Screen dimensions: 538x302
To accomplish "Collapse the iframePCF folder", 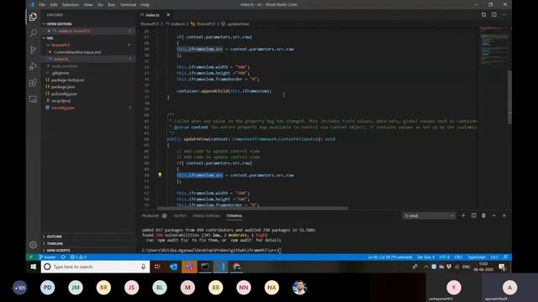I will (60, 44).
